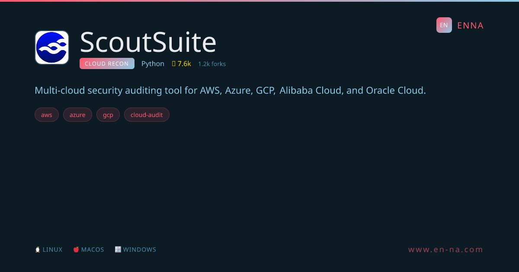519x272 pixels.
Task: Open the cloud-audit tag
Action: pyautogui.click(x=147, y=115)
